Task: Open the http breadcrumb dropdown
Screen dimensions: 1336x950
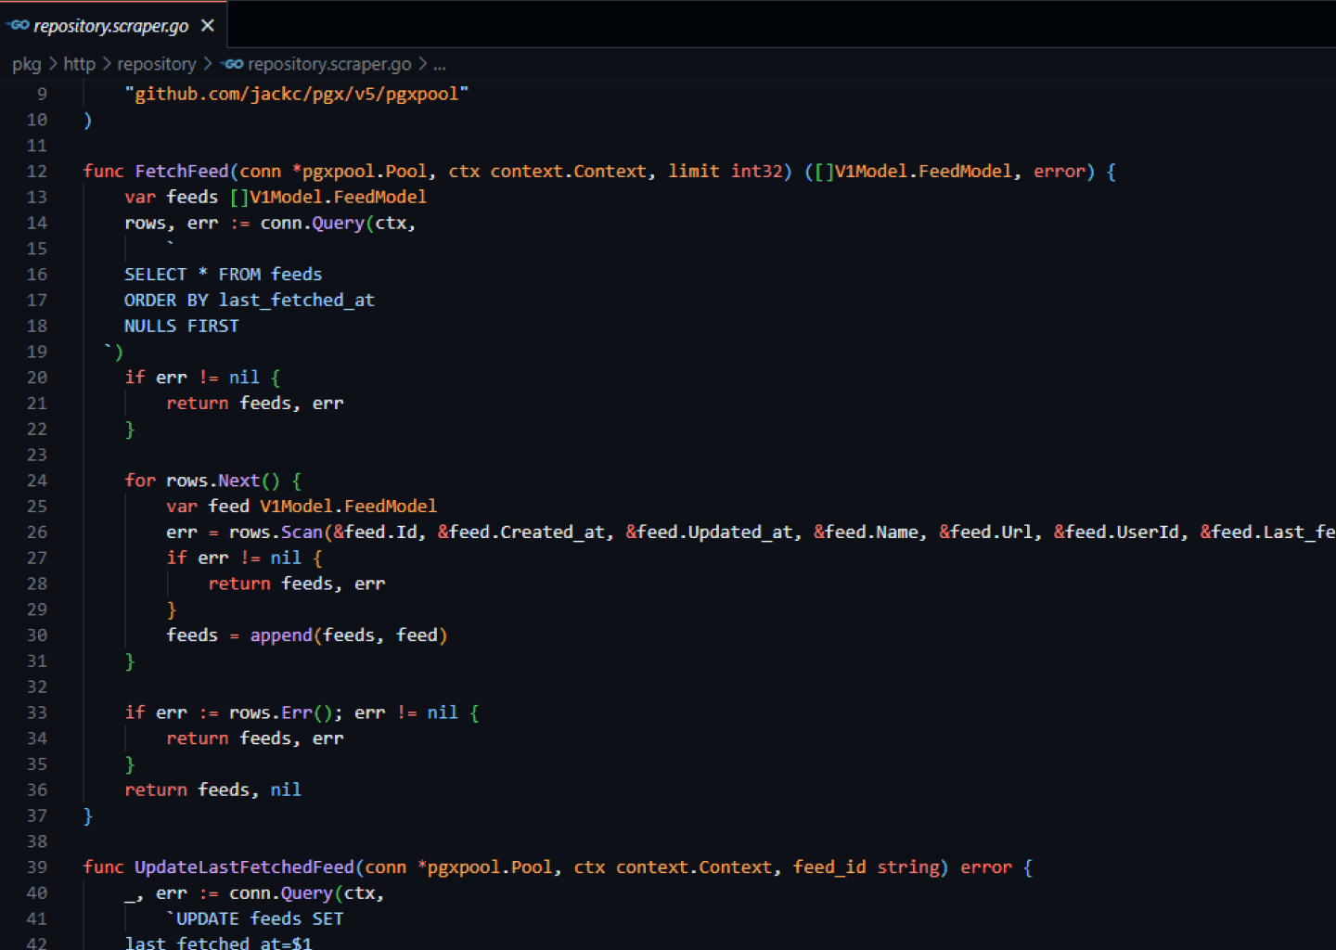Action: click(79, 64)
